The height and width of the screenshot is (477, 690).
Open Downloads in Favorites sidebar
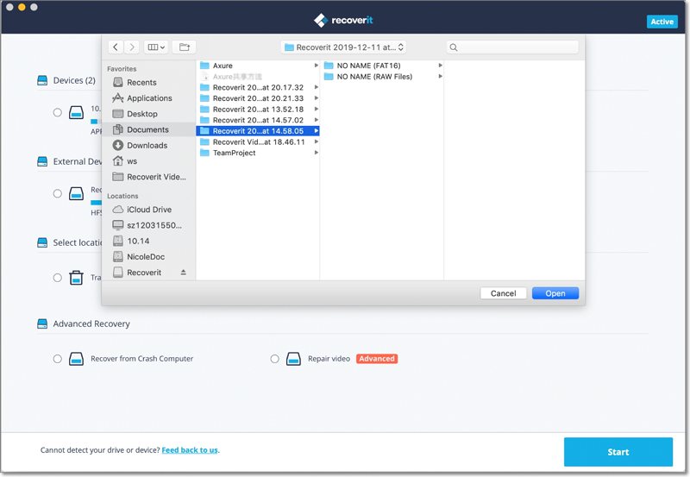147,146
